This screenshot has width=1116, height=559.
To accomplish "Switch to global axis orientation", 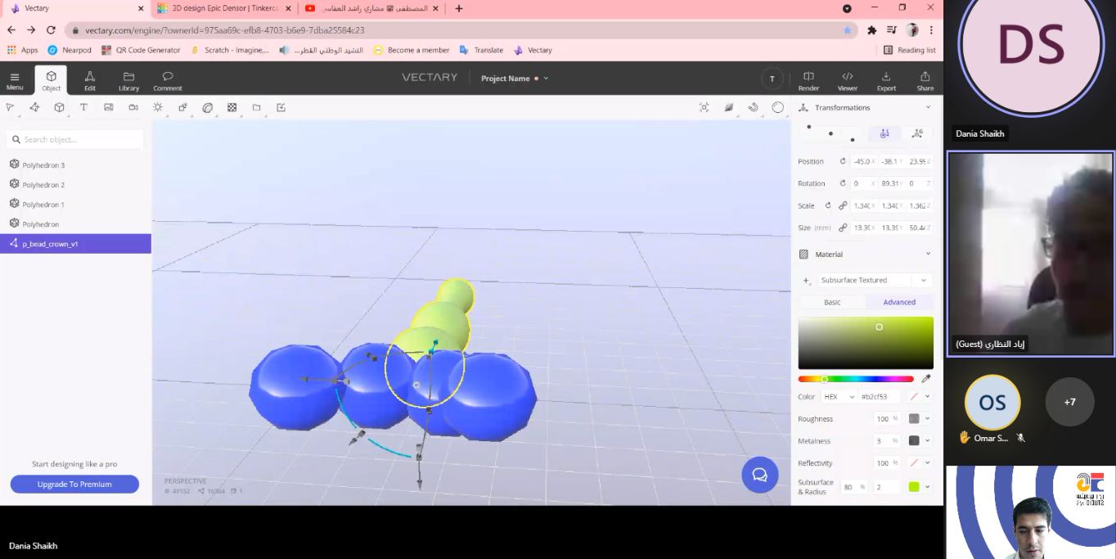I will tap(917, 133).
